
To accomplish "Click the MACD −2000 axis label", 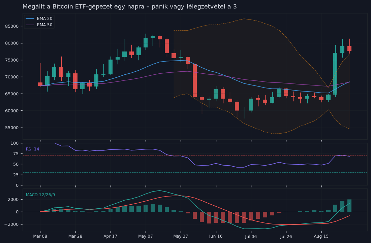I will click(11, 224).
